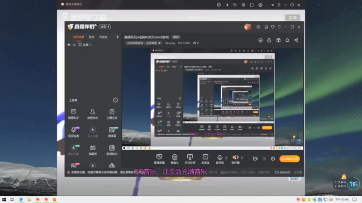
Task: Click the lightning icon in emulator window
Action: click(227, 5)
